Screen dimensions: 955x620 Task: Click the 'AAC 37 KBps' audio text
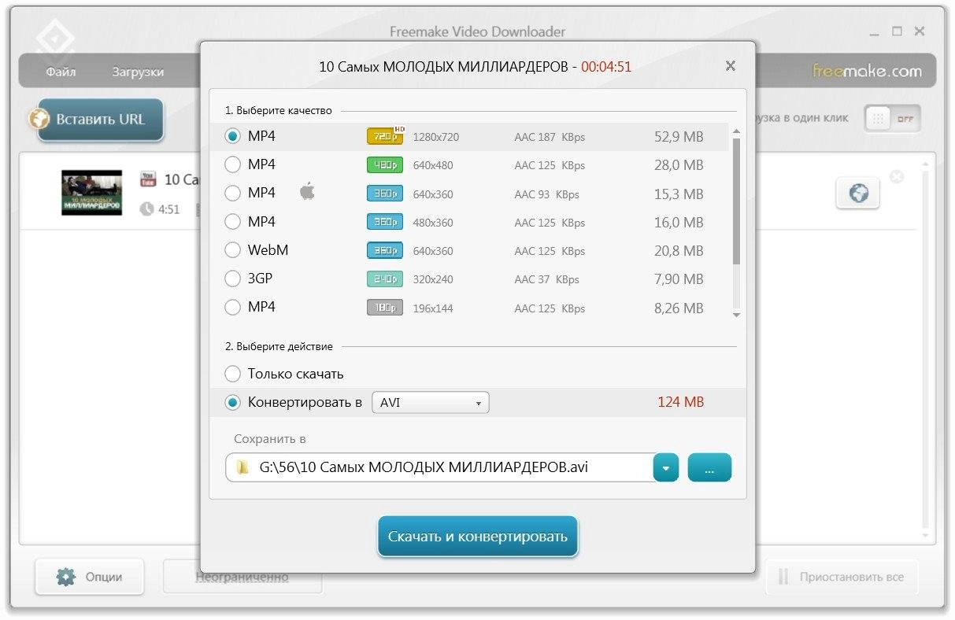[x=546, y=279]
